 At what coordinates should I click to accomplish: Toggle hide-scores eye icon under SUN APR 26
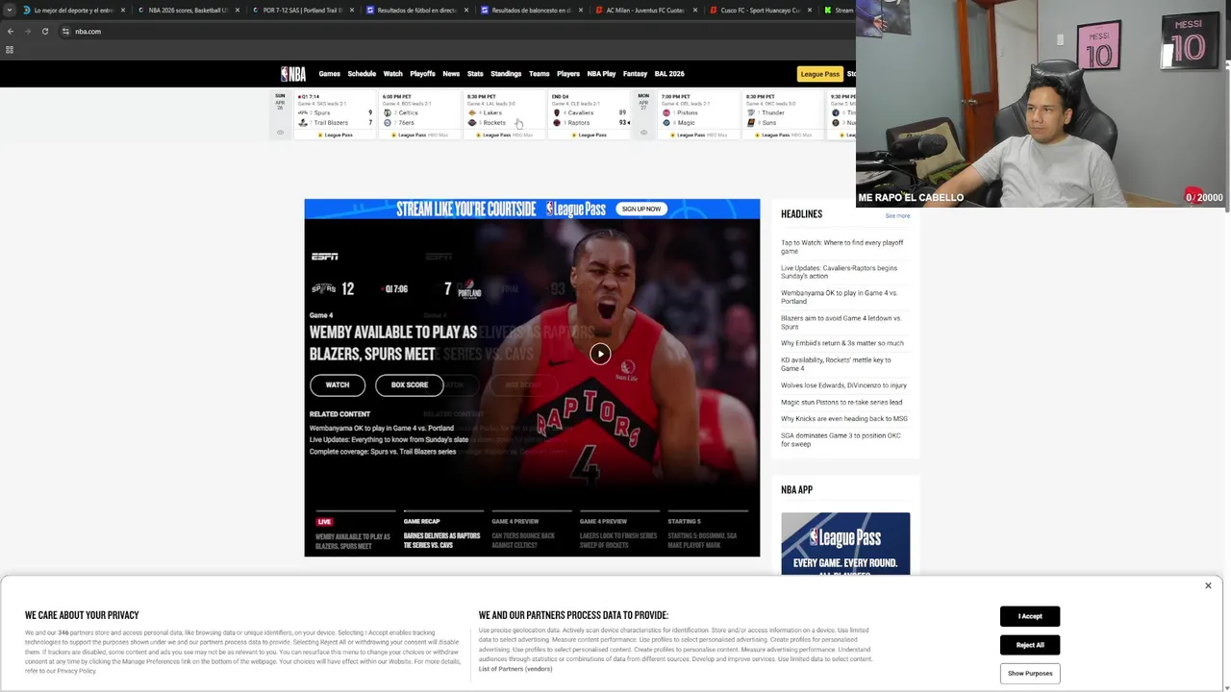click(x=280, y=133)
